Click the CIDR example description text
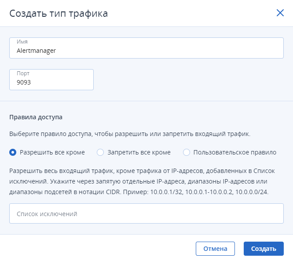 pyautogui.click(x=142, y=181)
